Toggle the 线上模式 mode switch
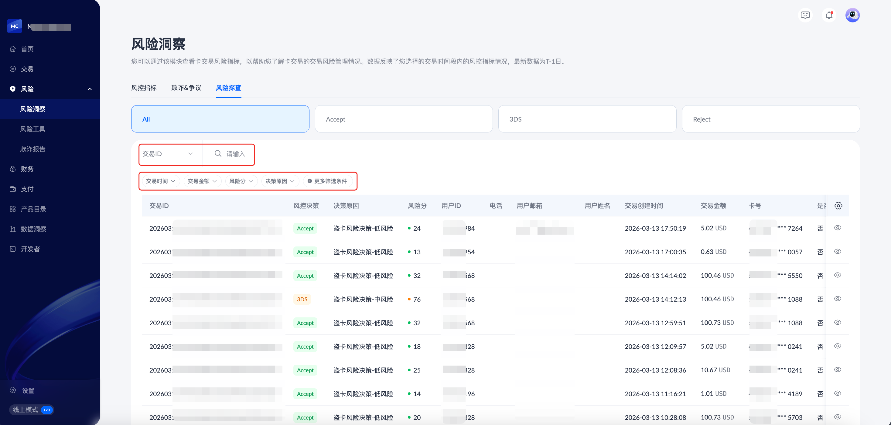The height and width of the screenshot is (425, 891). 47,410
